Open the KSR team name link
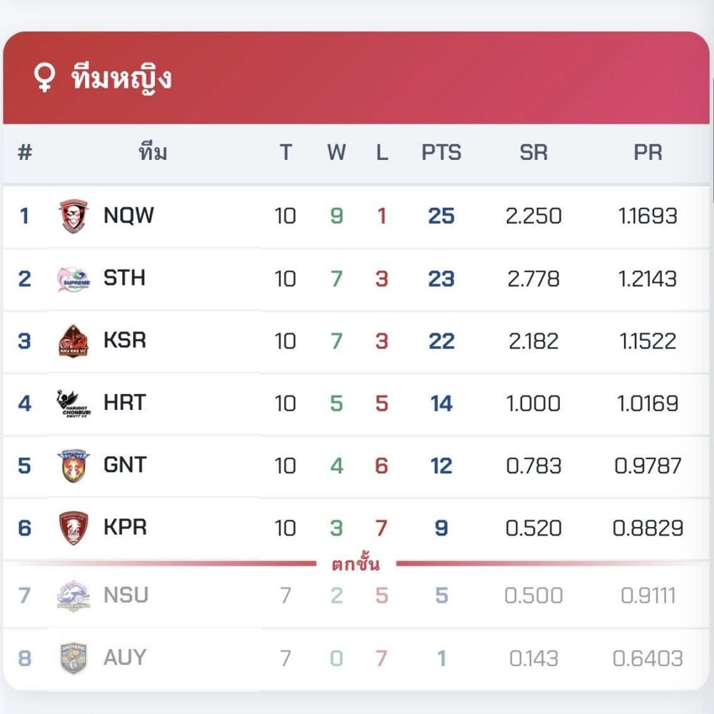 coord(125,341)
